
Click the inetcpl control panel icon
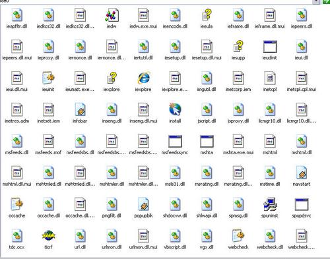(x=270, y=78)
